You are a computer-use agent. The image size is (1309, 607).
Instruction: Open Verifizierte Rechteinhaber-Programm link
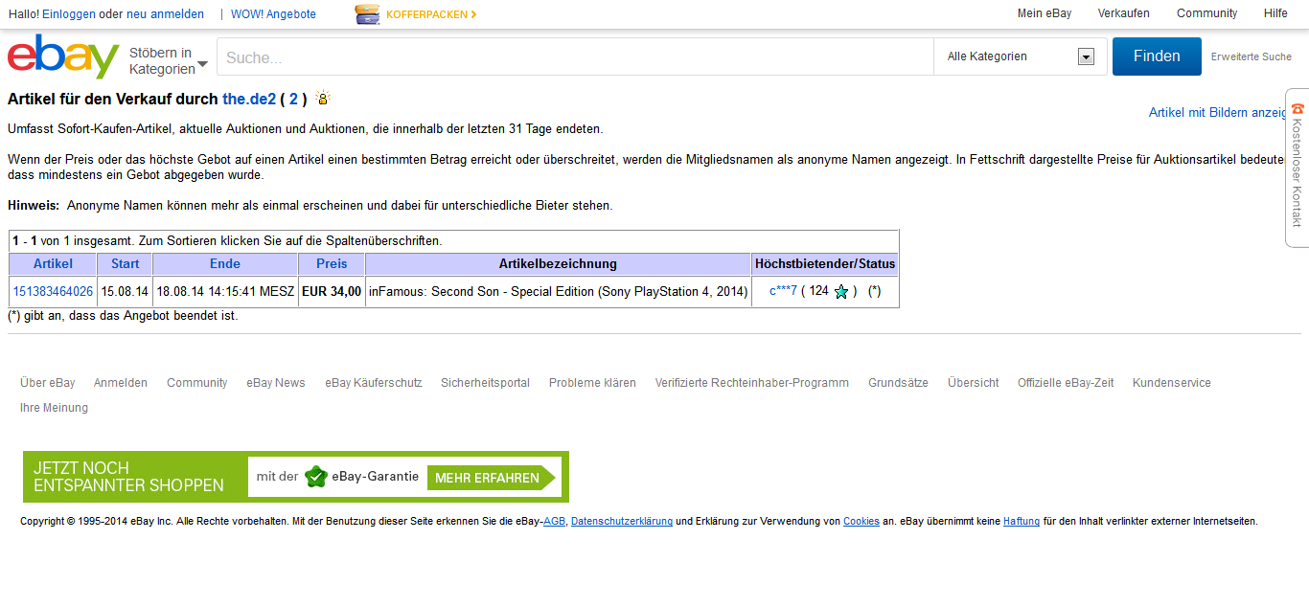pos(752,383)
